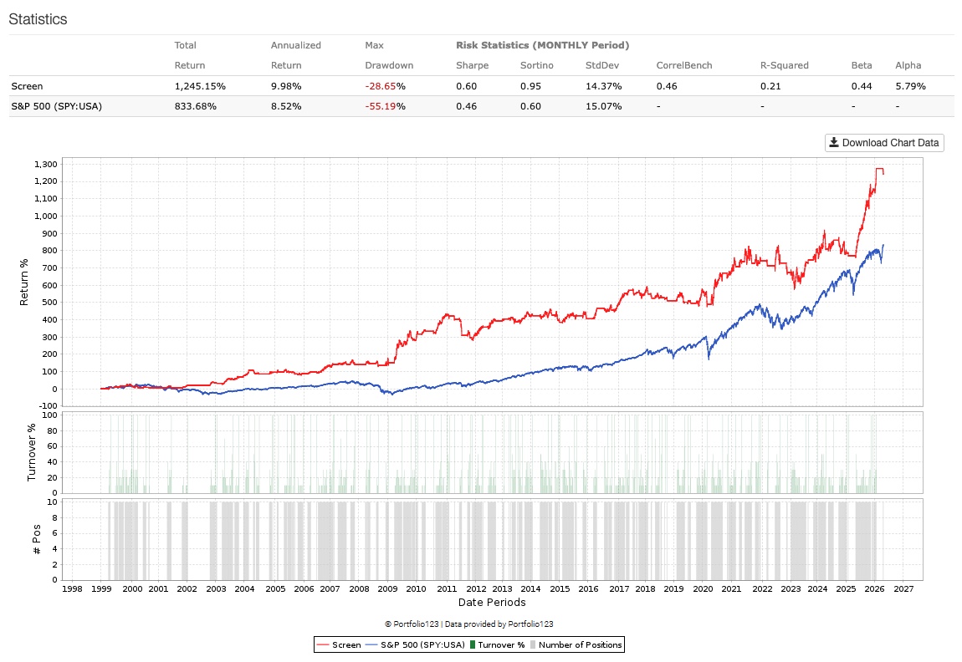Click the Date Periods axis title
Image resolution: width=962 pixels, height=662 pixels.
(x=492, y=603)
